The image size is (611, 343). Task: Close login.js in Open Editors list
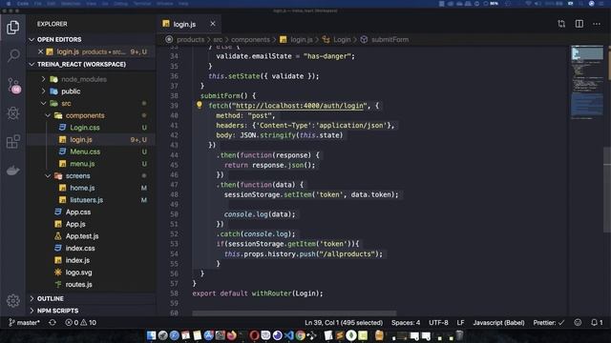tap(40, 51)
